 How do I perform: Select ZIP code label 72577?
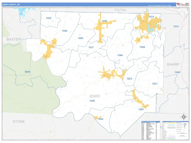click(x=155, y=84)
